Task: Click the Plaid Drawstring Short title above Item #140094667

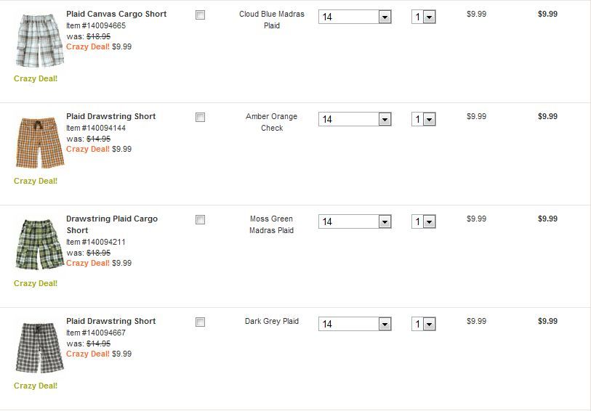Action: (x=111, y=321)
